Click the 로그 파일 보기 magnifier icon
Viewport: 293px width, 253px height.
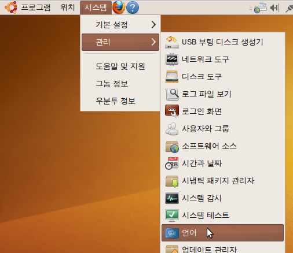pyautogui.click(x=172, y=94)
